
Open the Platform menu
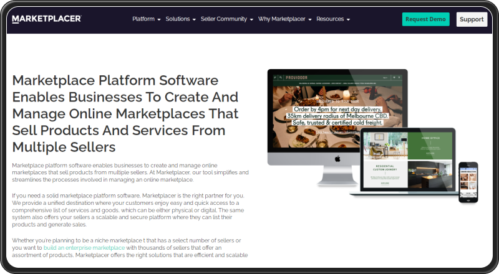pos(143,19)
